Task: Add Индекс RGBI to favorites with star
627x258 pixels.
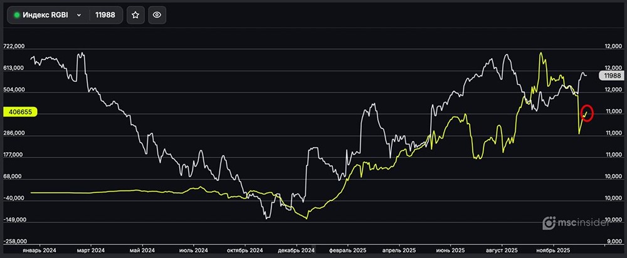Action: click(136, 15)
